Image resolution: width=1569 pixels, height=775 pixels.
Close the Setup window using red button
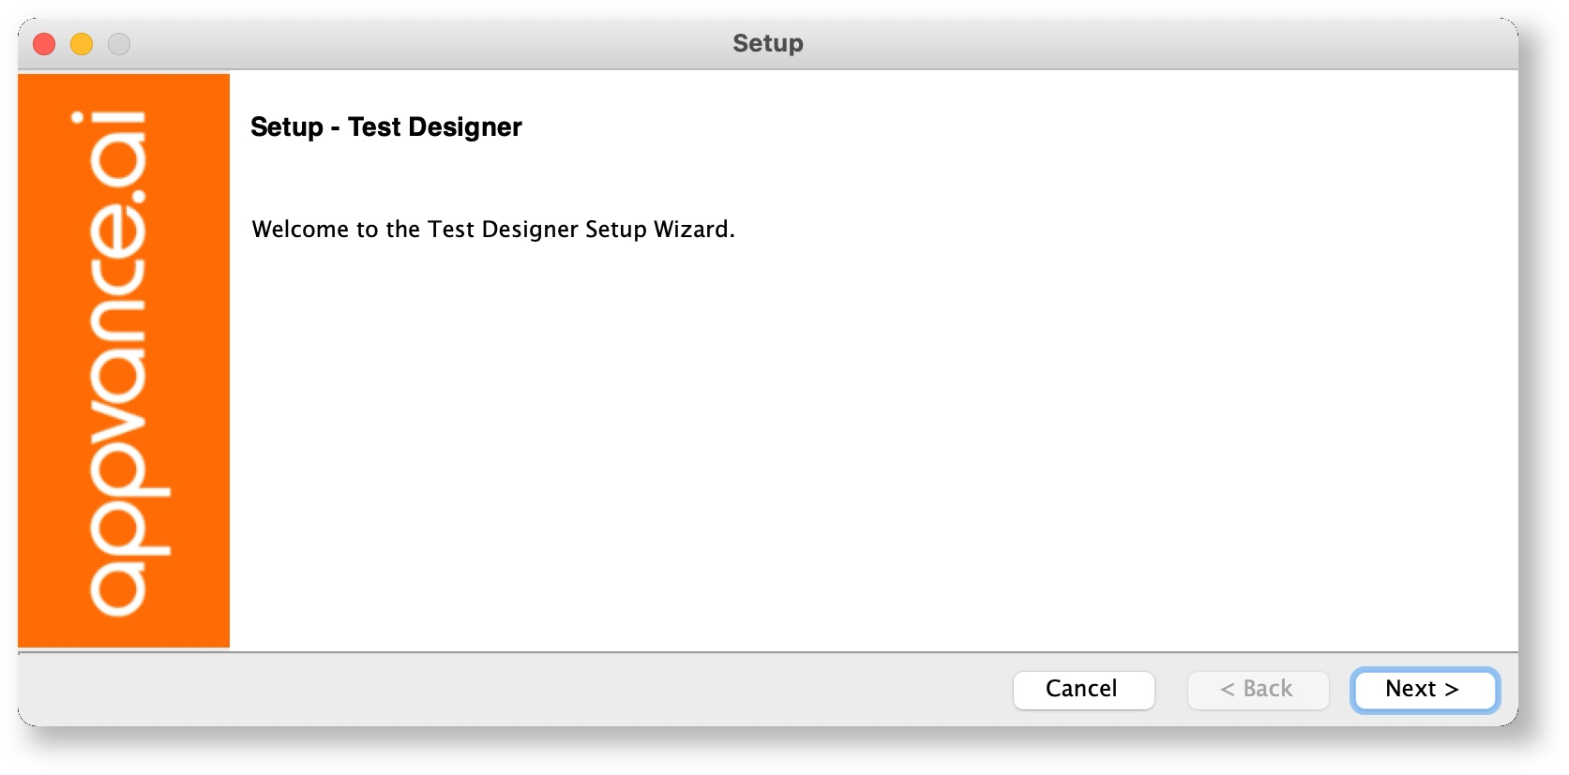coord(44,43)
